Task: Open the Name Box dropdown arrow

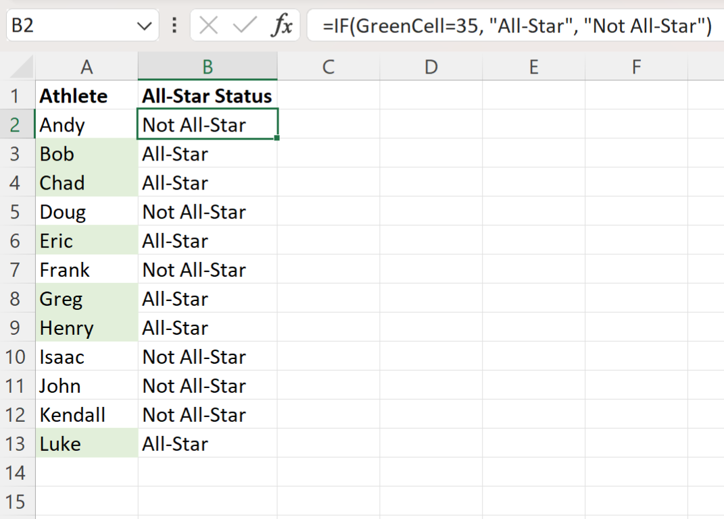Action: pyautogui.click(x=144, y=26)
